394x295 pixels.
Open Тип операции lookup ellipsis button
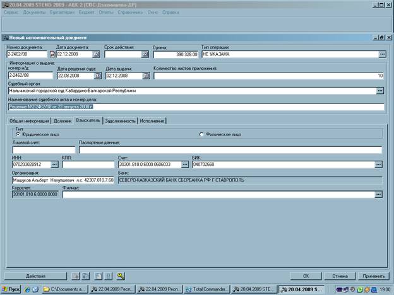(382, 54)
